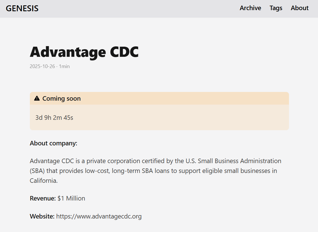The height and width of the screenshot is (232, 318).
Task: Open the advantagecdc.org website link
Action: tap(99, 216)
